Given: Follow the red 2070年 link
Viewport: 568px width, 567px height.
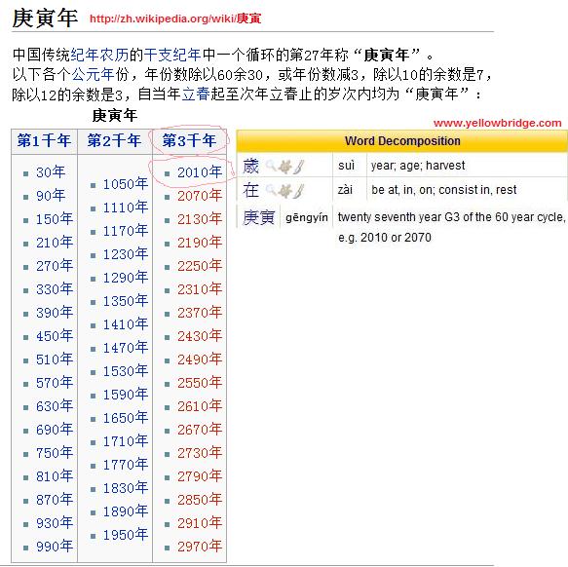Looking at the screenshot, I should pyautogui.click(x=200, y=196).
